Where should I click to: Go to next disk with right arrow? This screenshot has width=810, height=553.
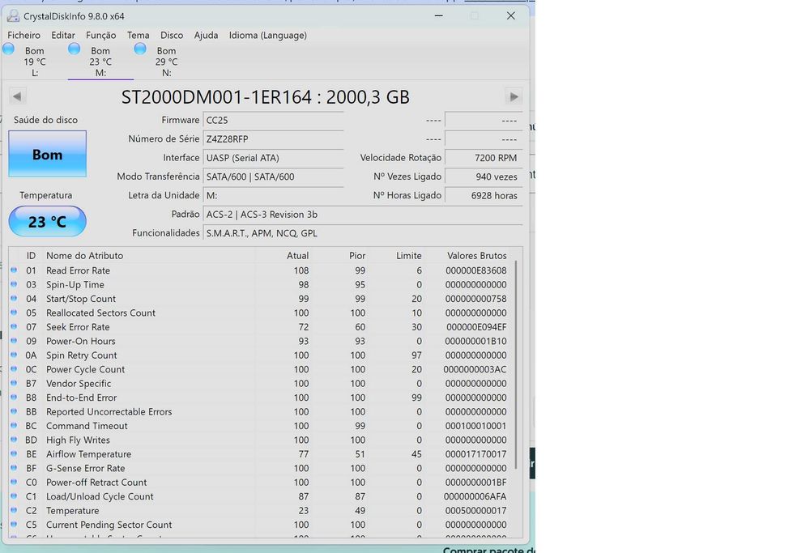[514, 96]
